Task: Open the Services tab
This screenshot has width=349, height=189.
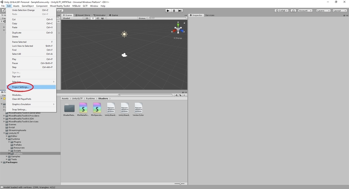Action: click(210, 15)
